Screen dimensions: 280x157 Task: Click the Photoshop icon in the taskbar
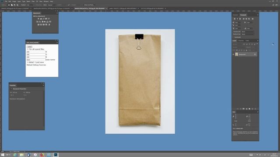coord(56,155)
